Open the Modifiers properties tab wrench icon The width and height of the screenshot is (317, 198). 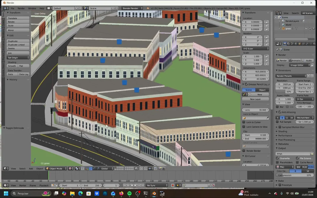pyautogui.click(x=307, y=44)
